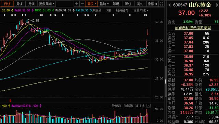The width and height of the screenshot is (219, 124).
Task: Click the right panel collapse arrow
Action: 166,81
